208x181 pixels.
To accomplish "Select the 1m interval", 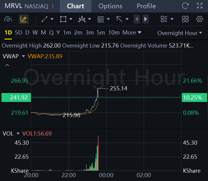I will (67, 33).
